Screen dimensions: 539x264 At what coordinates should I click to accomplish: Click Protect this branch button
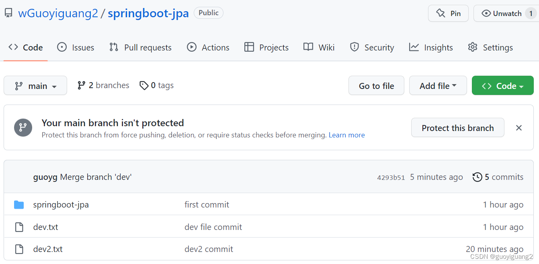458,128
